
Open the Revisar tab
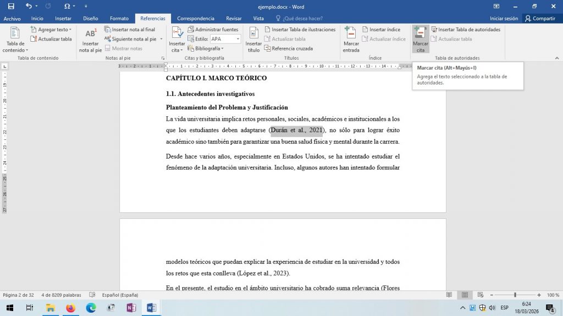(x=234, y=18)
